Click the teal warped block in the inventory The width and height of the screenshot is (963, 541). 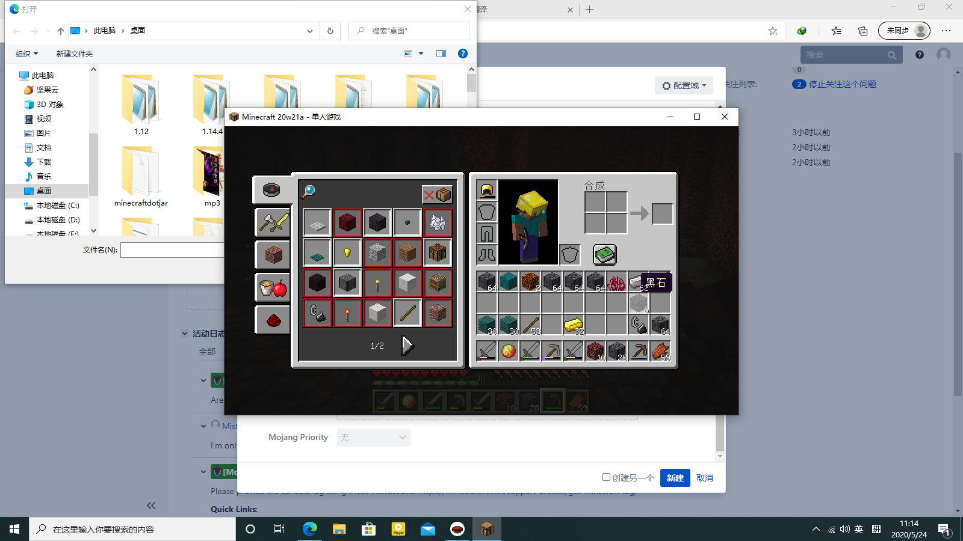tap(509, 281)
